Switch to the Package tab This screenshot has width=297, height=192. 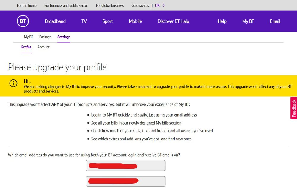coord(45,37)
